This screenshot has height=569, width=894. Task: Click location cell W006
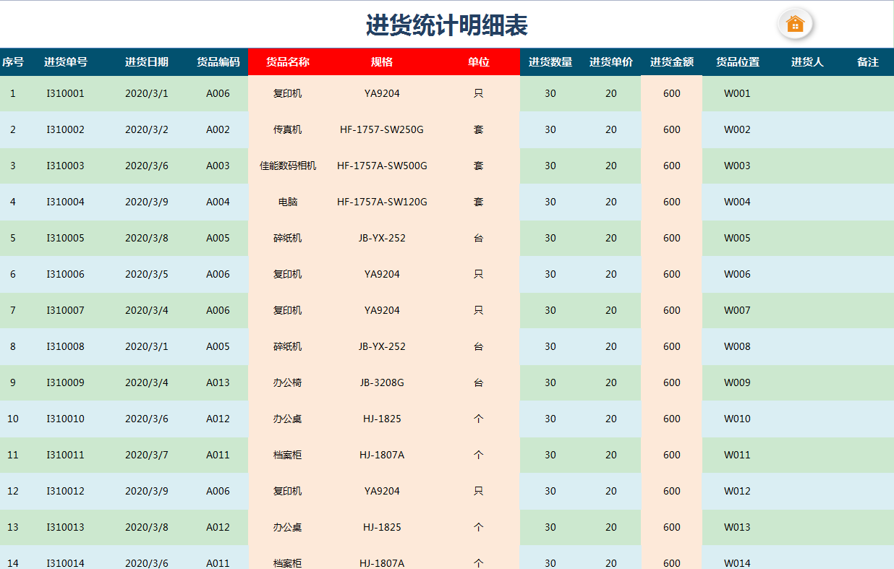(x=738, y=274)
